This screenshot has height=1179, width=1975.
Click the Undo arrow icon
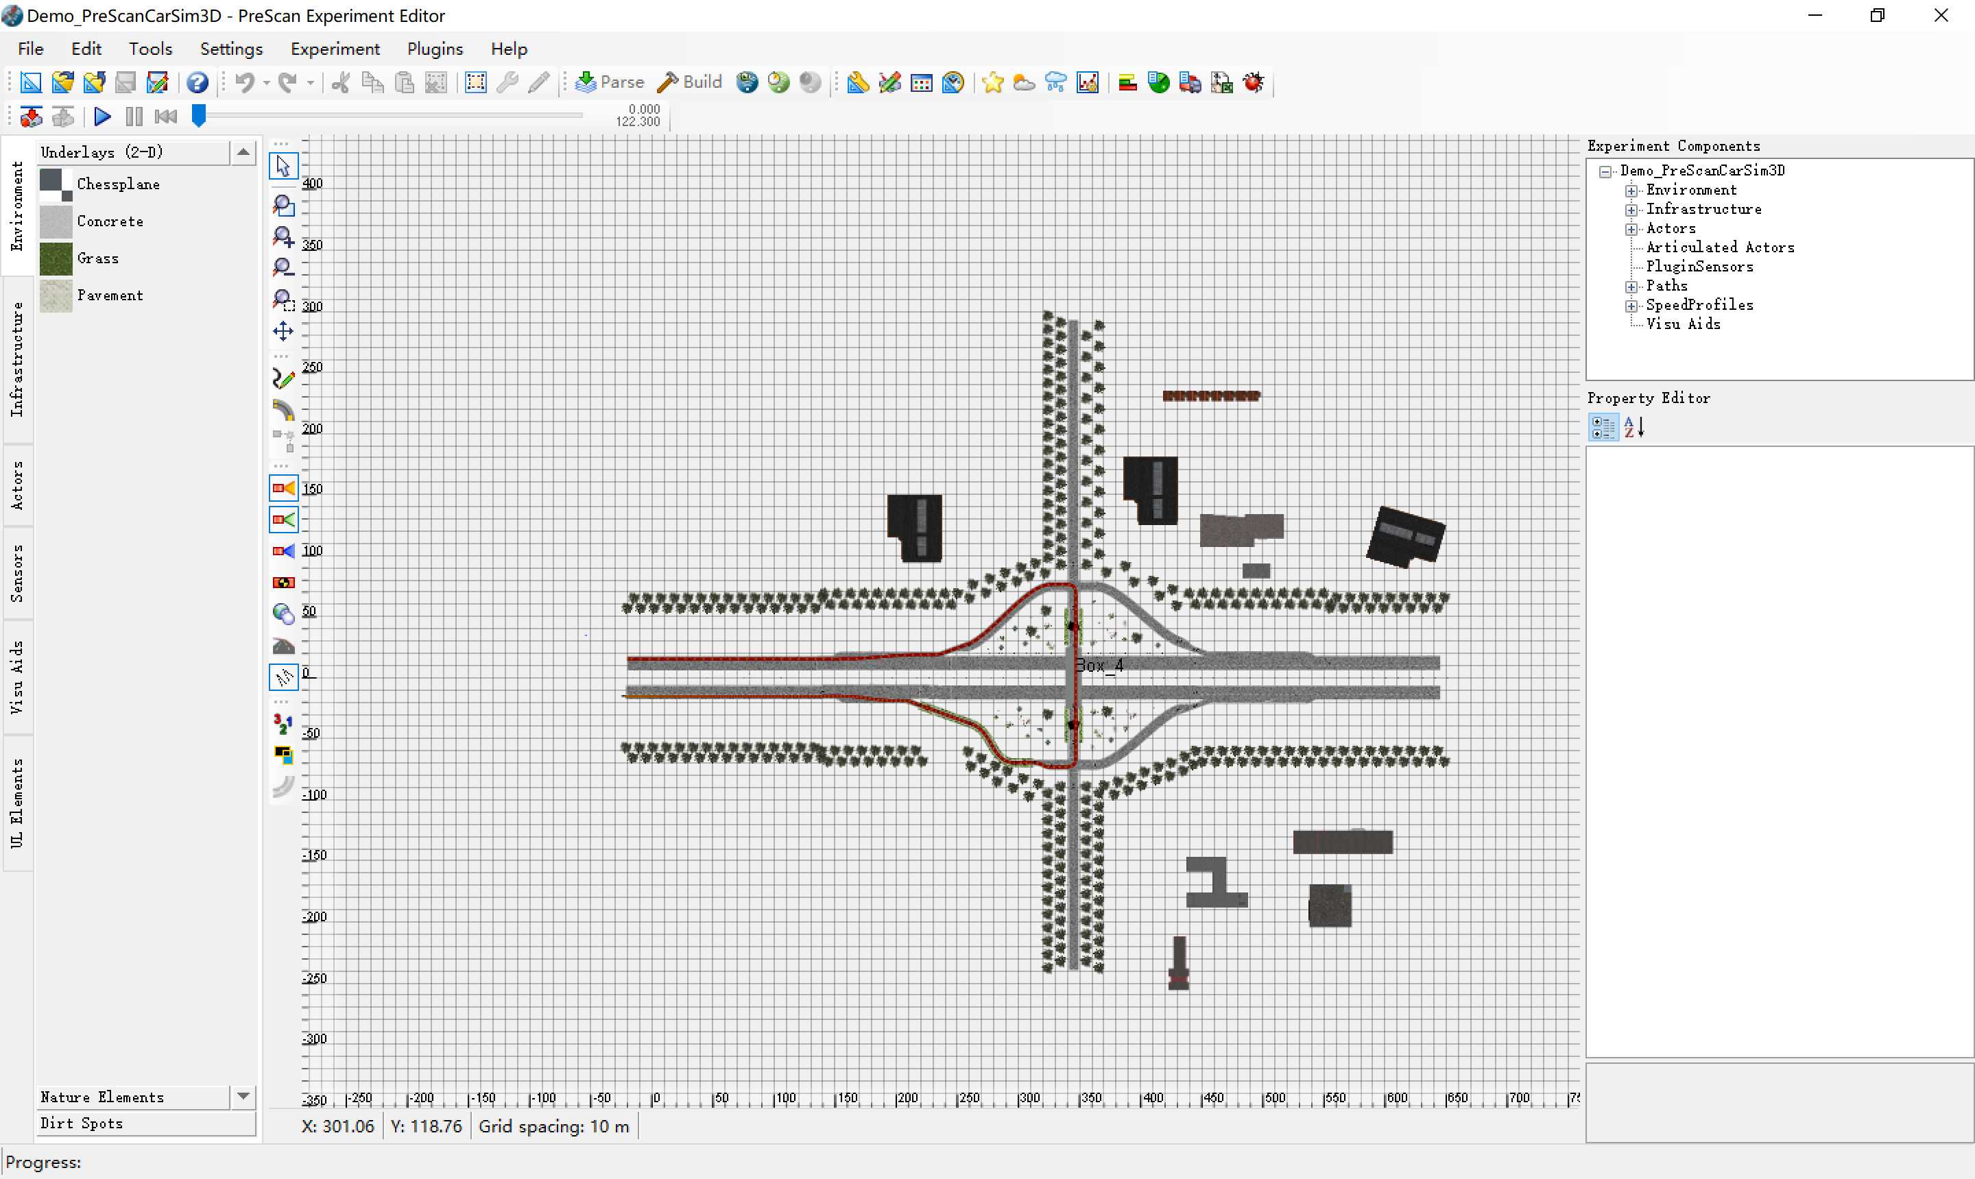click(x=244, y=83)
